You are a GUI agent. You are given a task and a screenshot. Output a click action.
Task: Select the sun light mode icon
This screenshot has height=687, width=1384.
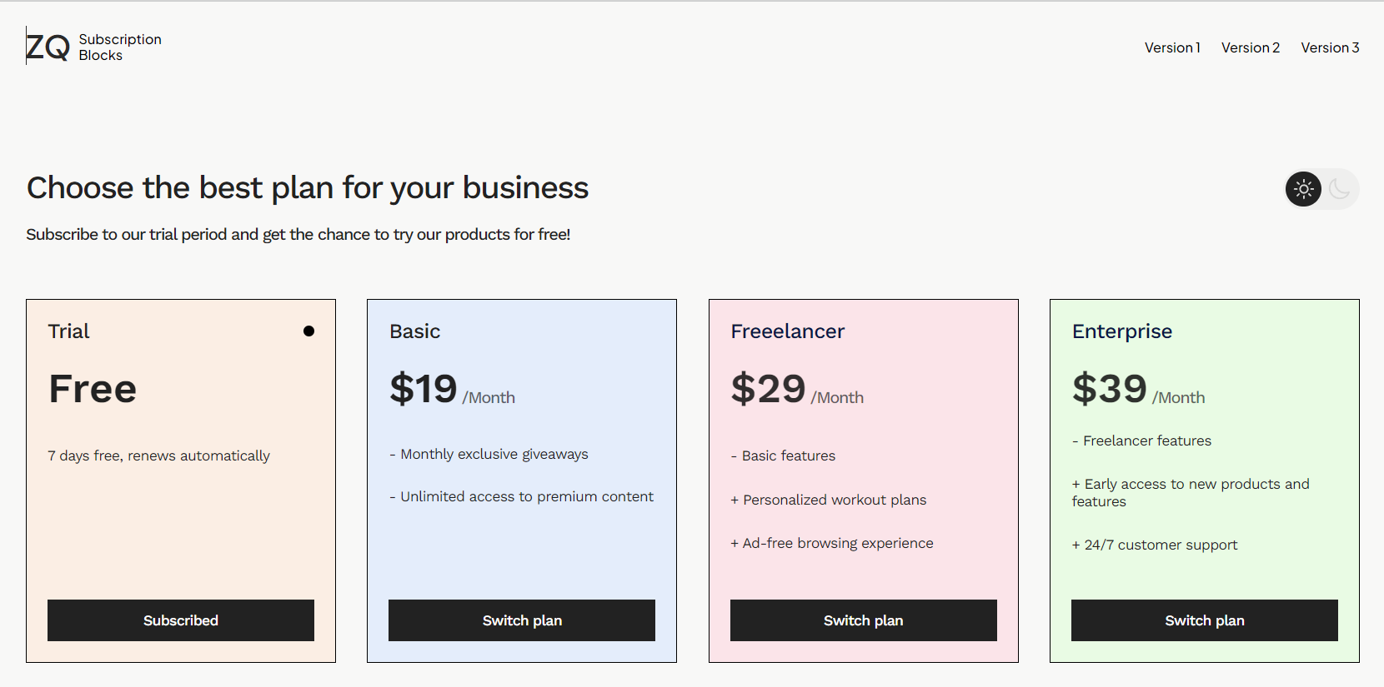[x=1303, y=189]
